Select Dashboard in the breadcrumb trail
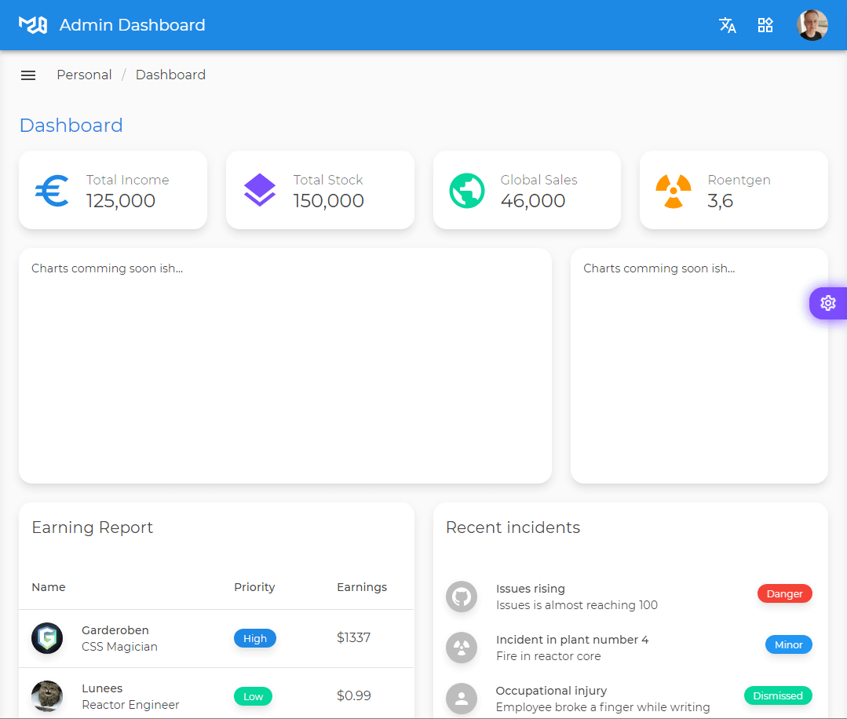 [x=170, y=75]
